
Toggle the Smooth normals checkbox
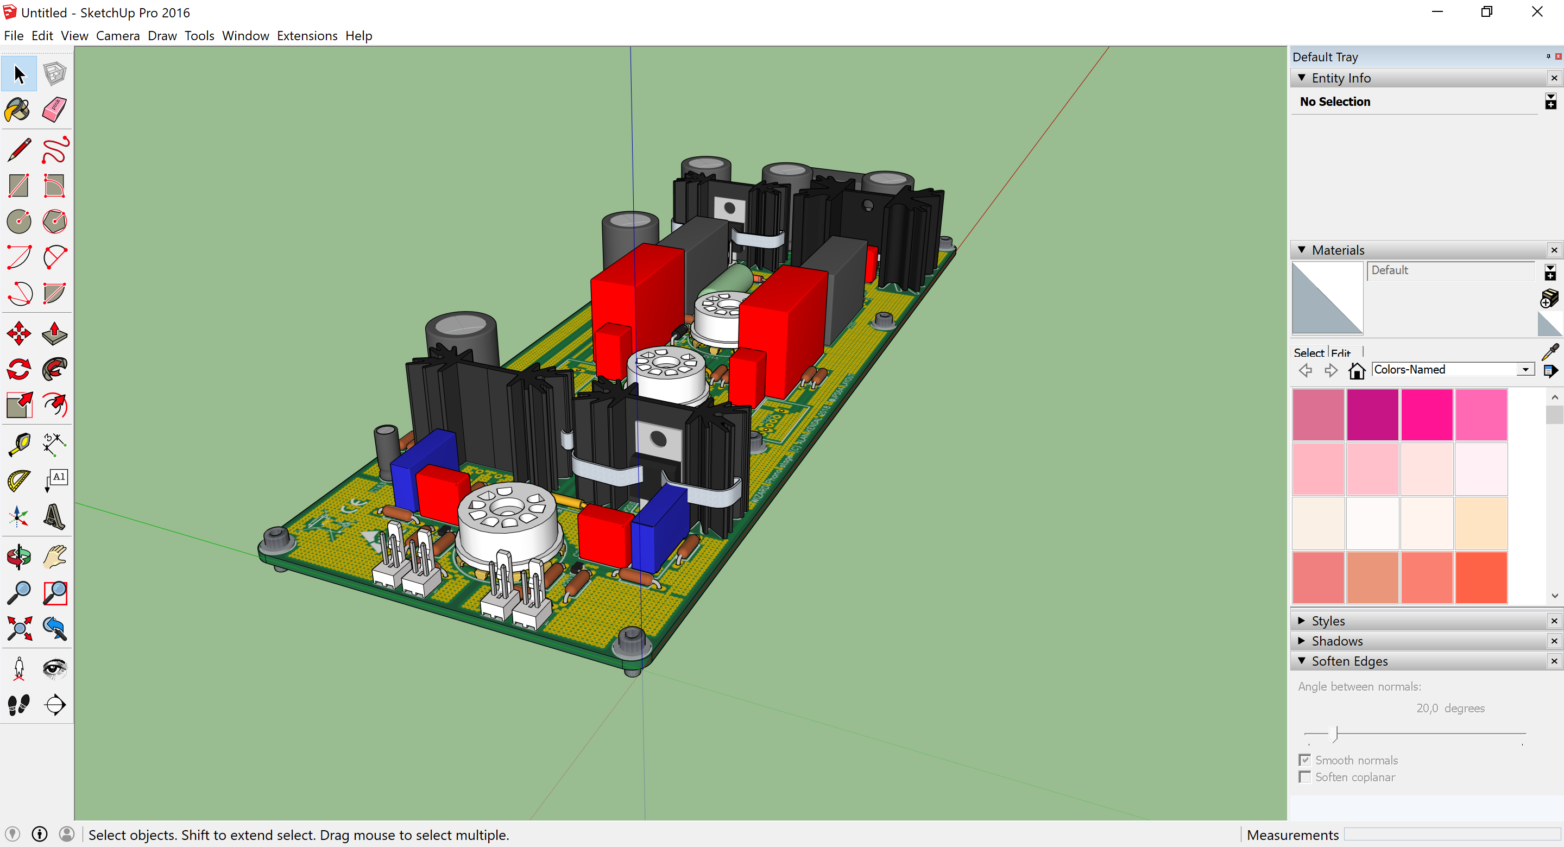[x=1305, y=760]
